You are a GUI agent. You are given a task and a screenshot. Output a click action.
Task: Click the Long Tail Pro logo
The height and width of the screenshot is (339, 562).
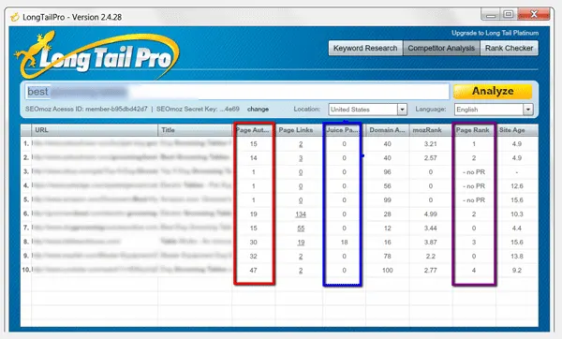[96, 54]
